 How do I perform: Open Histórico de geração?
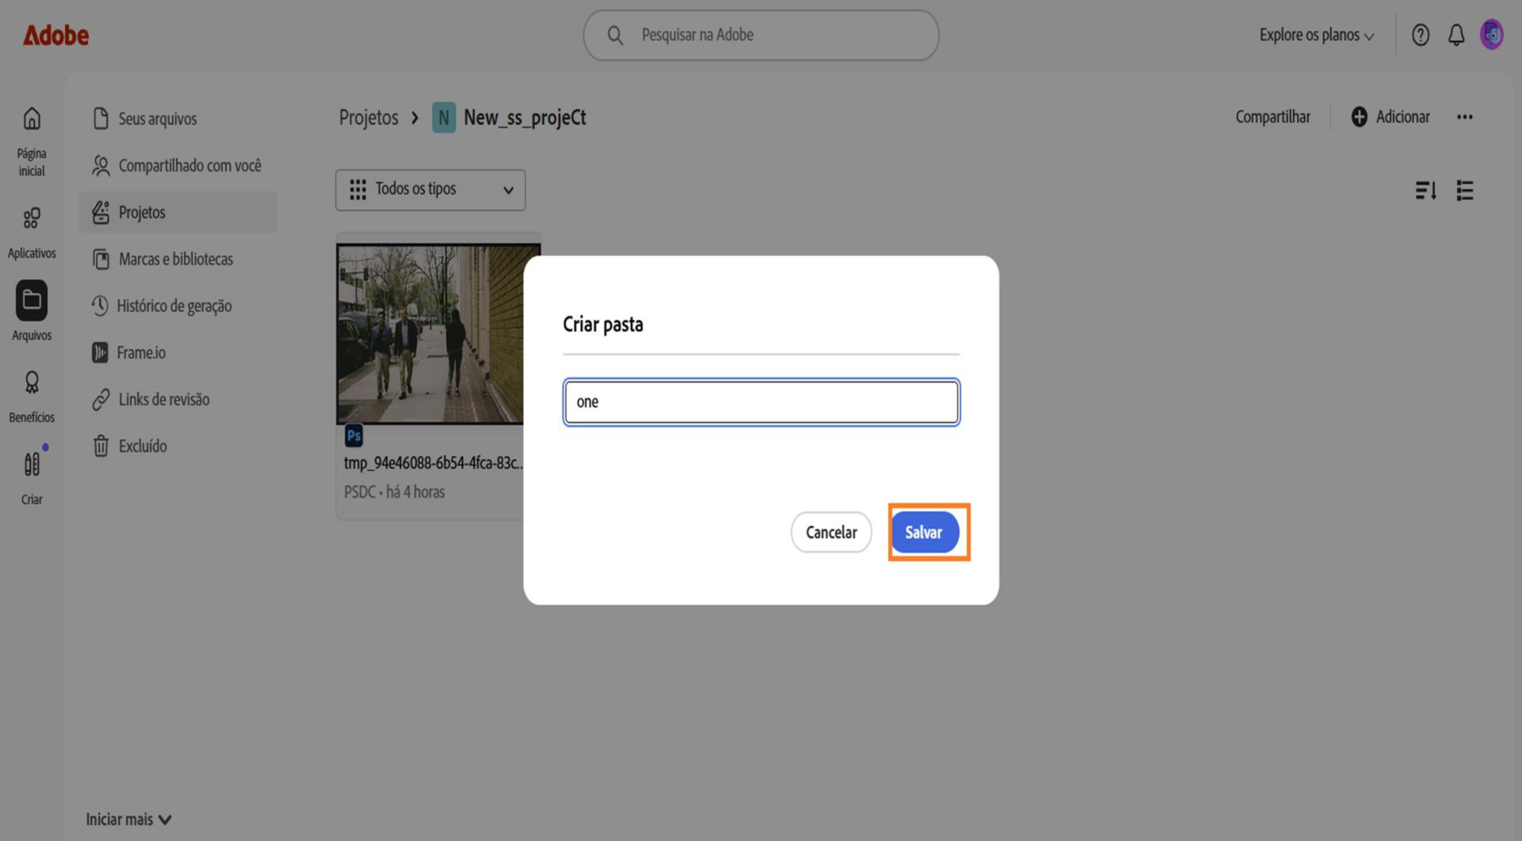[161, 305]
